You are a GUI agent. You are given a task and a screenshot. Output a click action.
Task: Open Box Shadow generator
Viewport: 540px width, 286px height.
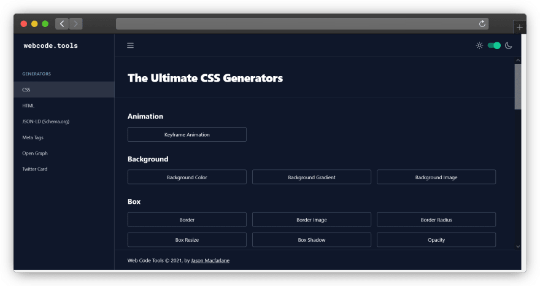point(312,240)
